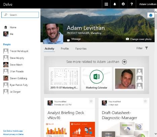
Task: Open the 2015-11-07 Marketing spreadsheet card
Action: tap(64, 79)
